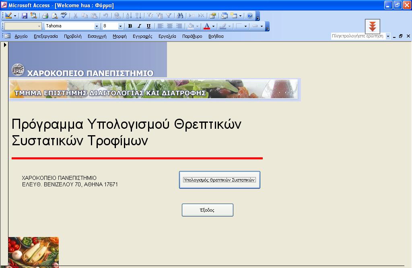Click the vegetables photo thumbnail
Viewport: 412px width, 268px height.
click(x=33, y=252)
